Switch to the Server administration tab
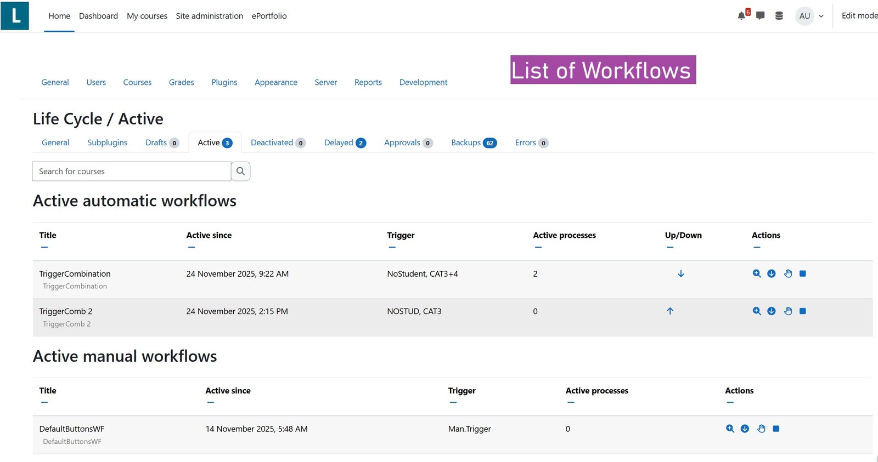This screenshot has width=878, height=462. (326, 82)
